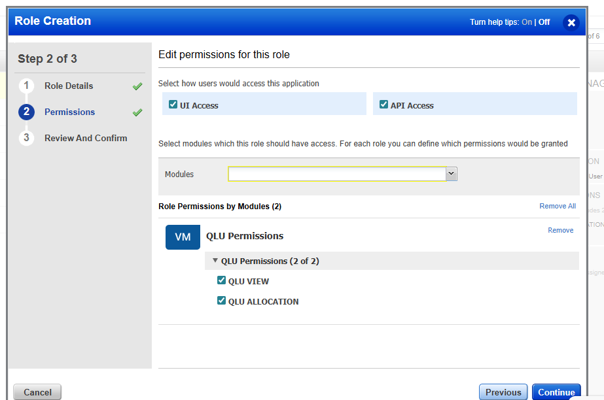The width and height of the screenshot is (604, 400).
Task: Click the VM module icon
Action: click(x=183, y=237)
